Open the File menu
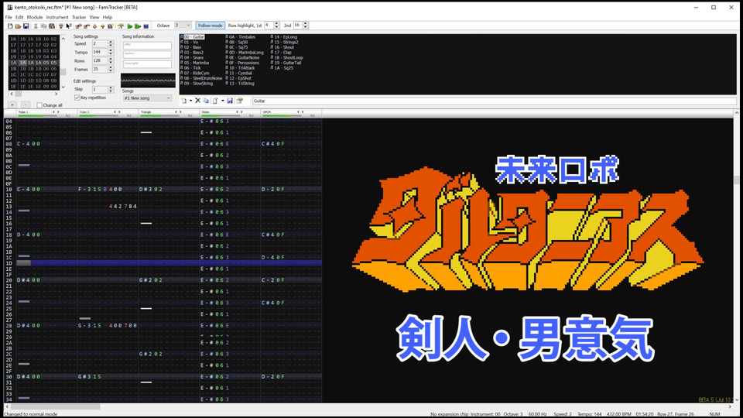Viewport: 743px width, 418px height. pyautogui.click(x=9, y=17)
